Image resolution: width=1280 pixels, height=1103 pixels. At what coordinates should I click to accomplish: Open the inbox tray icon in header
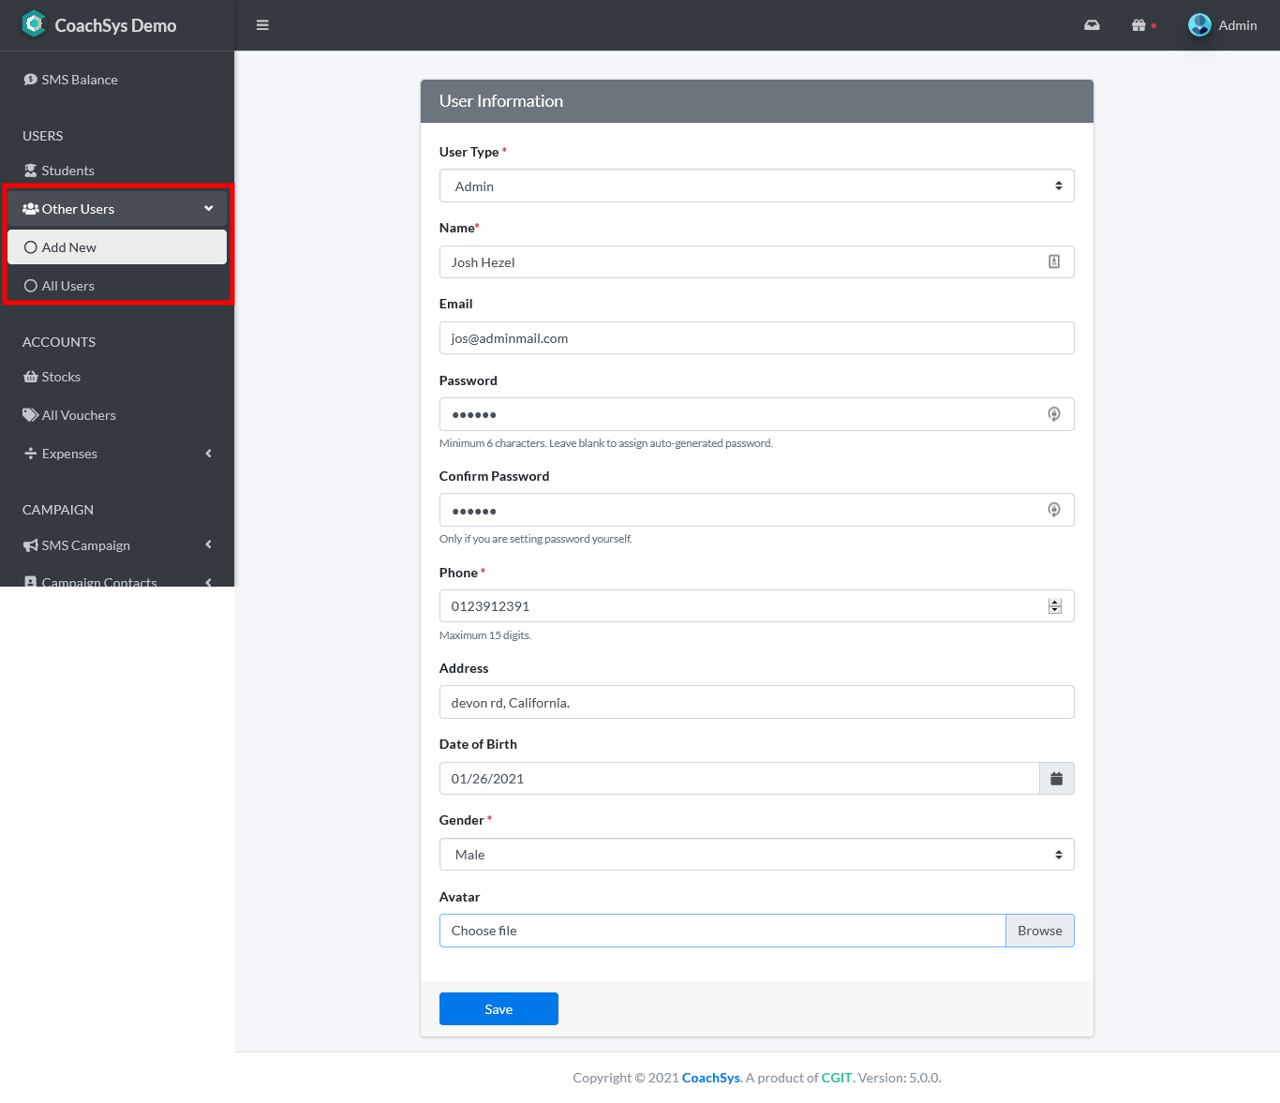click(1092, 25)
